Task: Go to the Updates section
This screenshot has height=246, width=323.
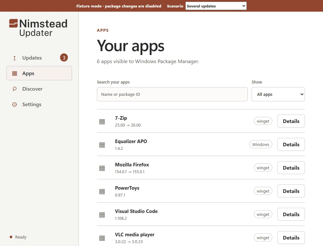Action: pos(39,58)
